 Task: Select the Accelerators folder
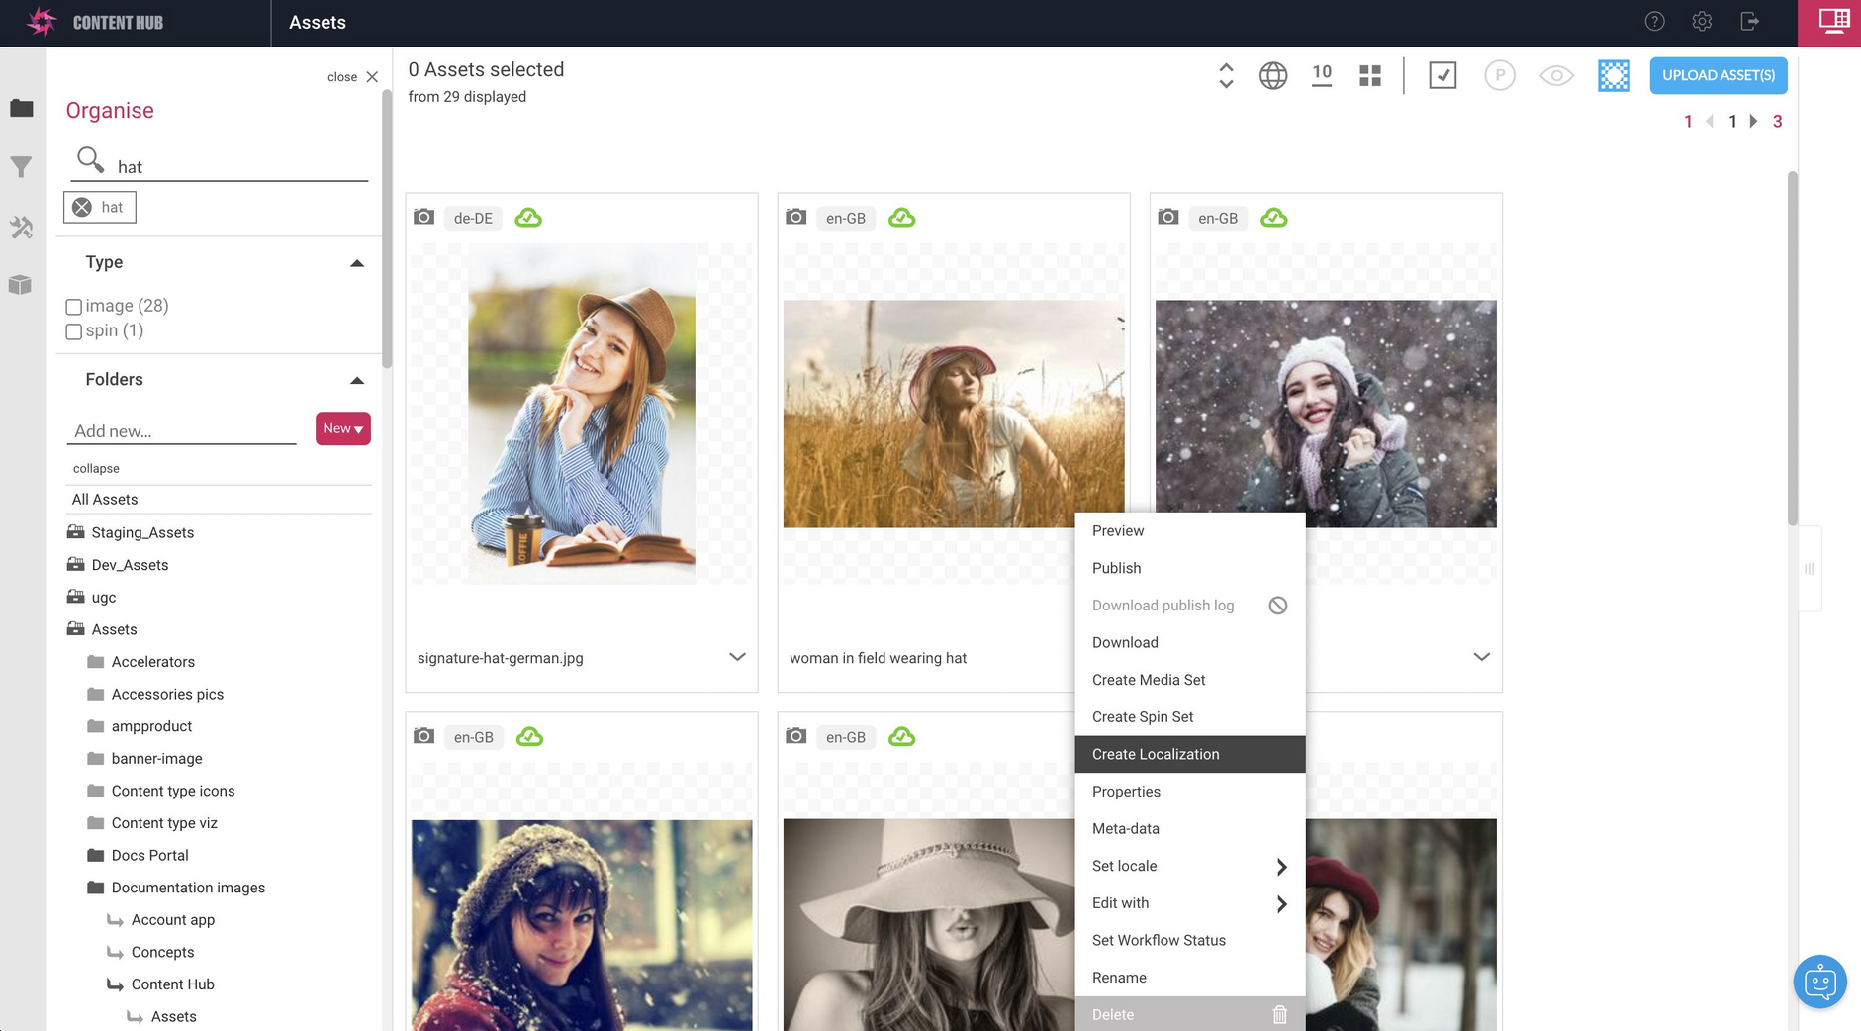coord(153,662)
